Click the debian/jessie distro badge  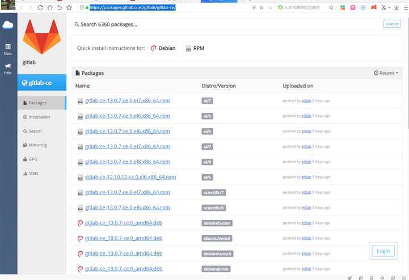pyautogui.click(x=216, y=269)
